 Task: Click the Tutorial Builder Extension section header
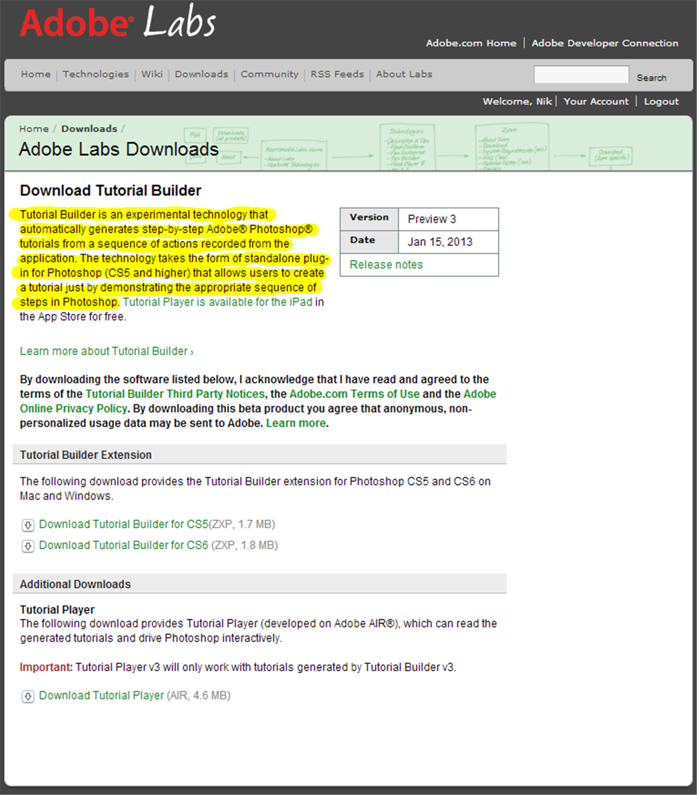[259, 455]
